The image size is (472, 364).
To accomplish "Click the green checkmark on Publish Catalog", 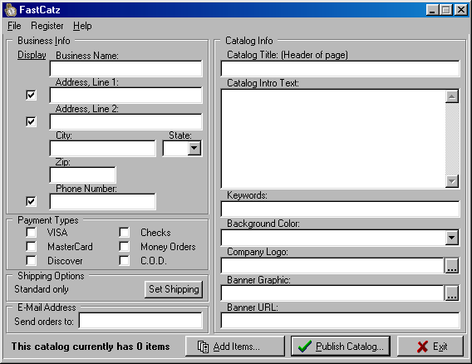I will pos(305,347).
